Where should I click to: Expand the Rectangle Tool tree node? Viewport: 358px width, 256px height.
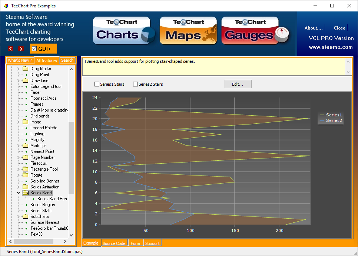coord(18,169)
